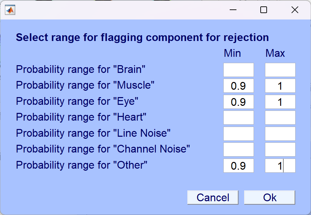Select the Max field for "Muscle" range
Image resolution: width=311 pixels, height=215 pixels.
point(280,86)
